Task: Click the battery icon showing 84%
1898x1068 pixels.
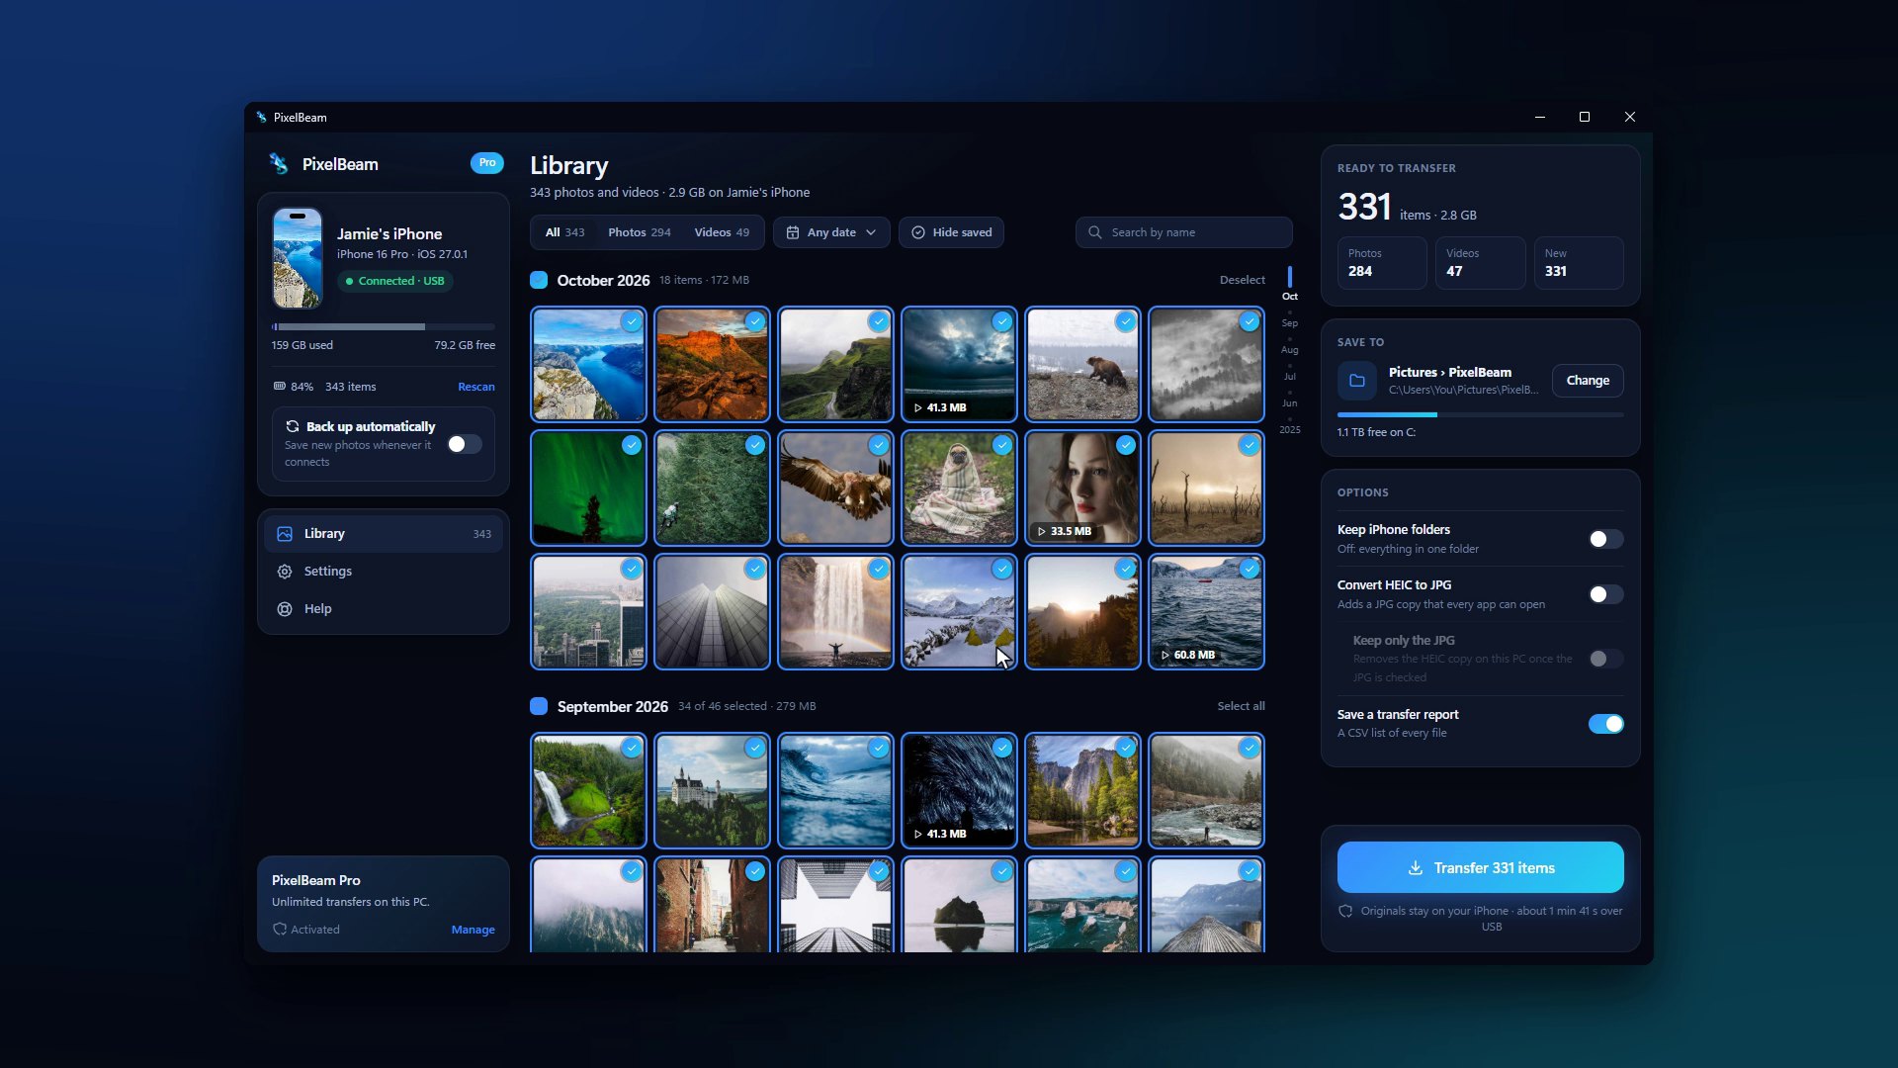Action: pyautogui.click(x=280, y=387)
